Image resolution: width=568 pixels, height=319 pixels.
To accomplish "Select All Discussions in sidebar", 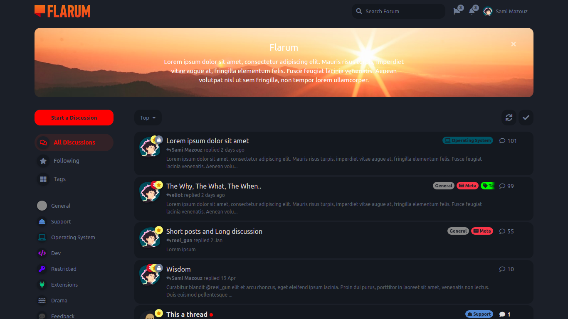I will click(74, 142).
